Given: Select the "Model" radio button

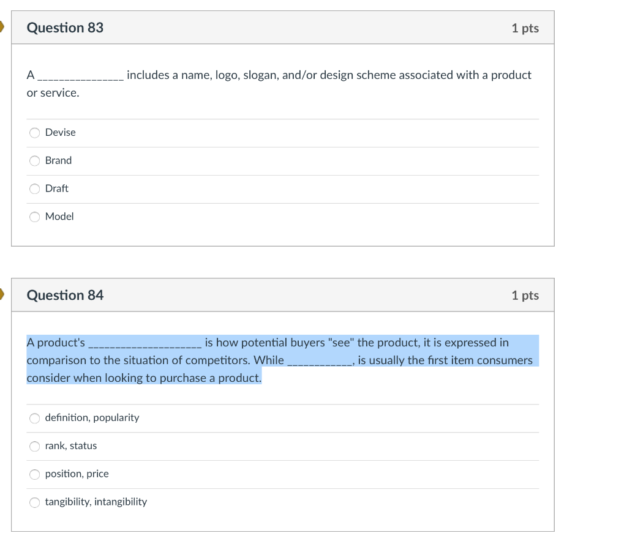Looking at the screenshot, I should [x=35, y=217].
